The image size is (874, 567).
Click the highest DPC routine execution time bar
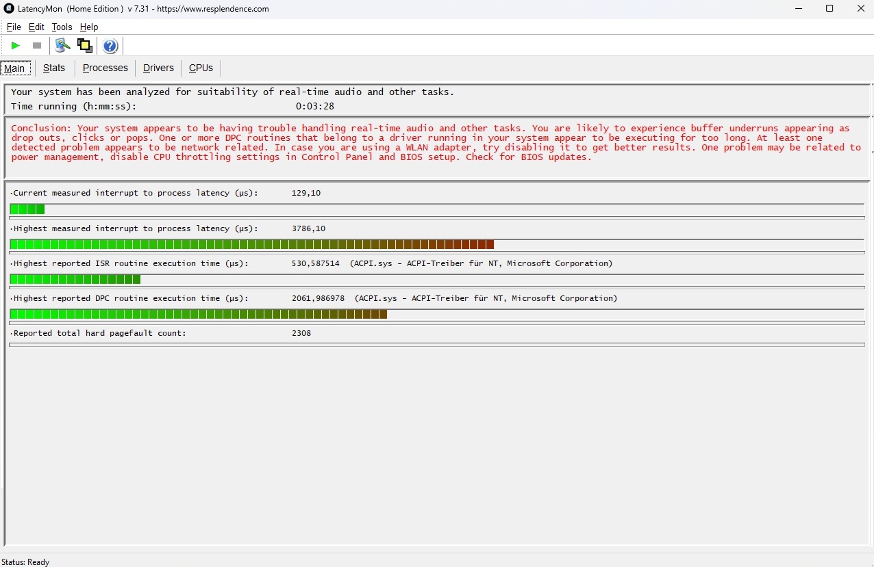199,315
